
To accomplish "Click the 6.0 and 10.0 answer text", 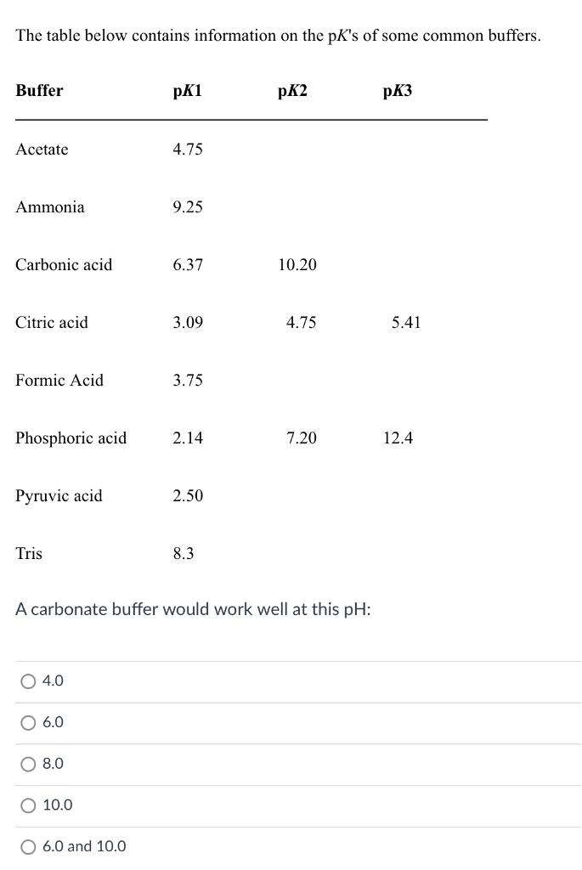I will point(83,847).
